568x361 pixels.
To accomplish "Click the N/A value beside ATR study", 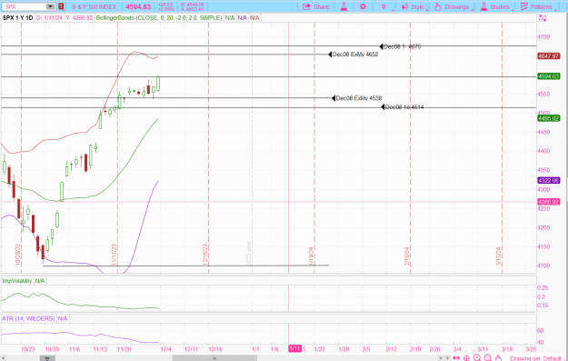I will pyautogui.click(x=63, y=318).
